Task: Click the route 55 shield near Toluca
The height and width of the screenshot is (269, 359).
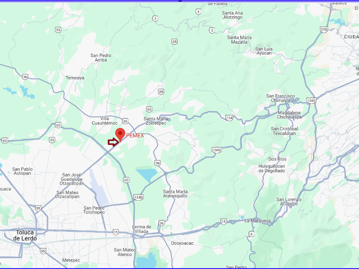Action: tap(38, 208)
